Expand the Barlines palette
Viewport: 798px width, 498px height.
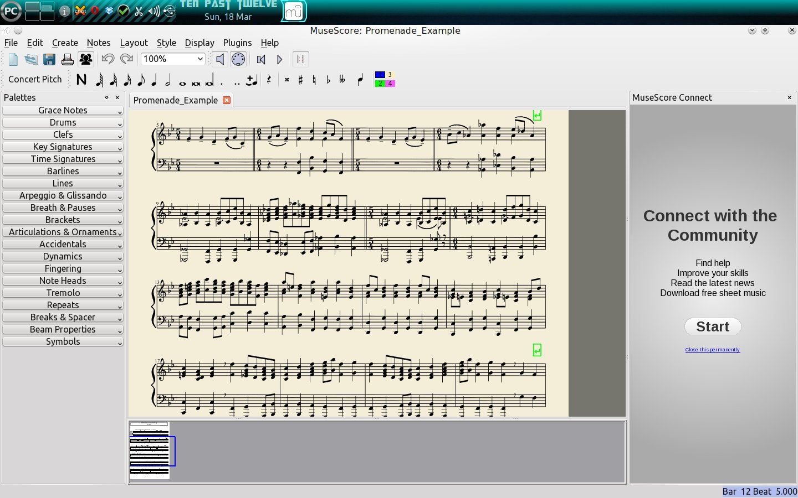click(63, 172)
